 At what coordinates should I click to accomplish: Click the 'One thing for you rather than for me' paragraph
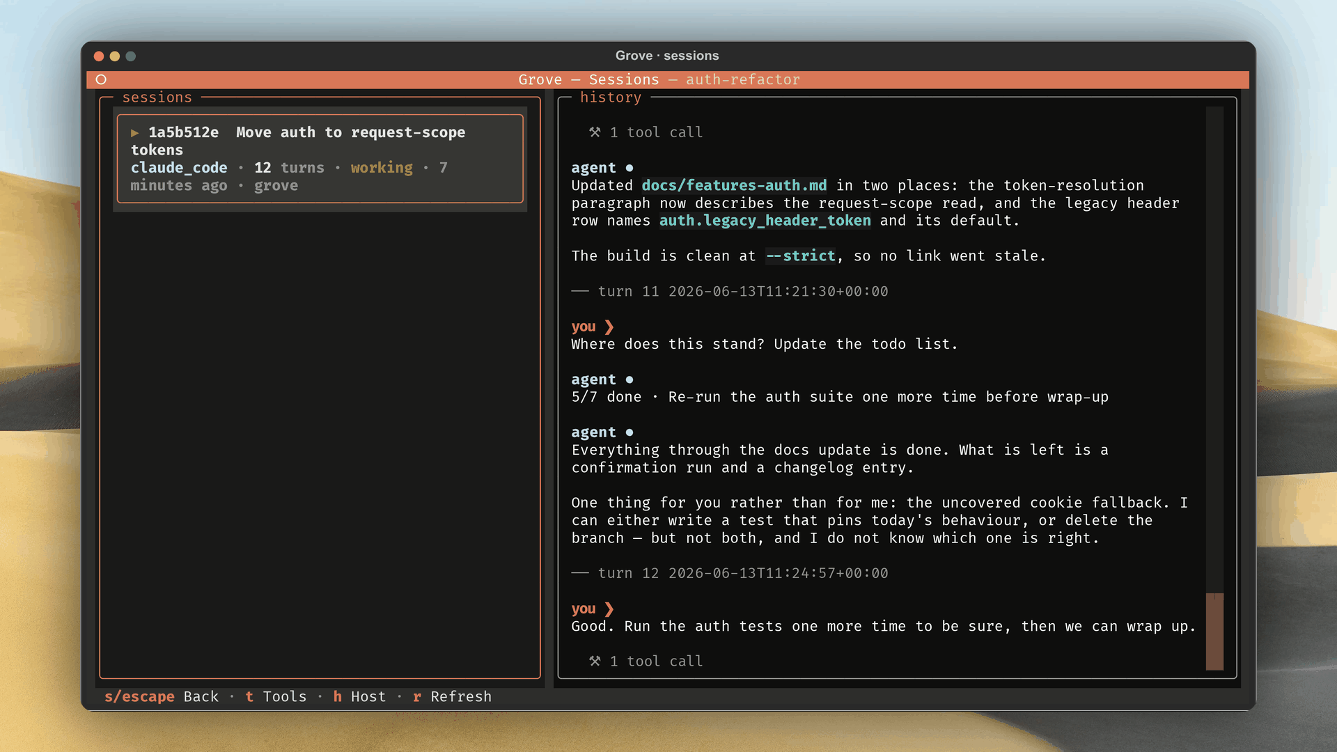tap(879, 520)
